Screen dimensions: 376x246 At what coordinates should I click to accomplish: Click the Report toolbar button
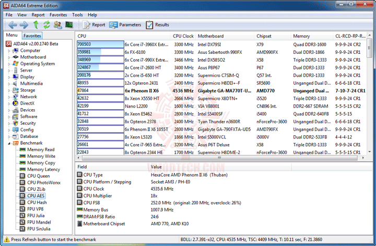click(x=94, y=25)
